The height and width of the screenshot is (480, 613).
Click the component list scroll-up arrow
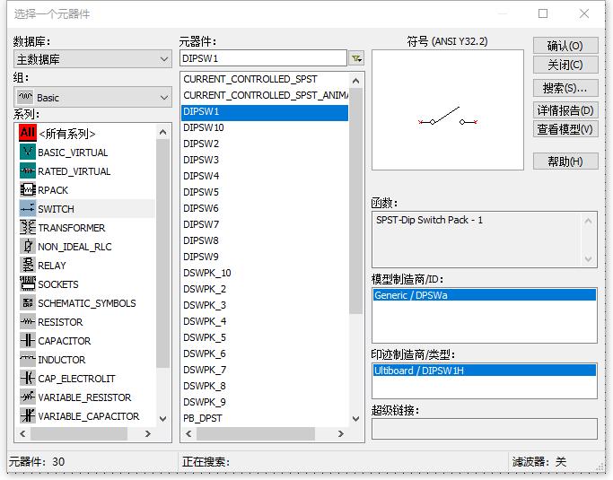(355, 81)
